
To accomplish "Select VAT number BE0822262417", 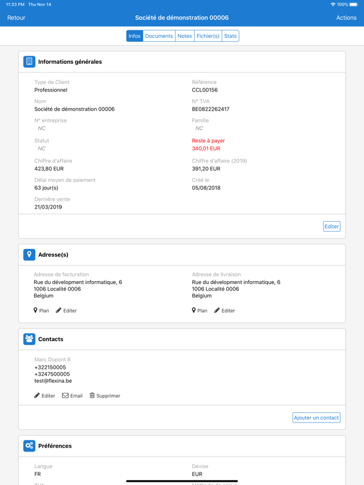I will [210, 109].
